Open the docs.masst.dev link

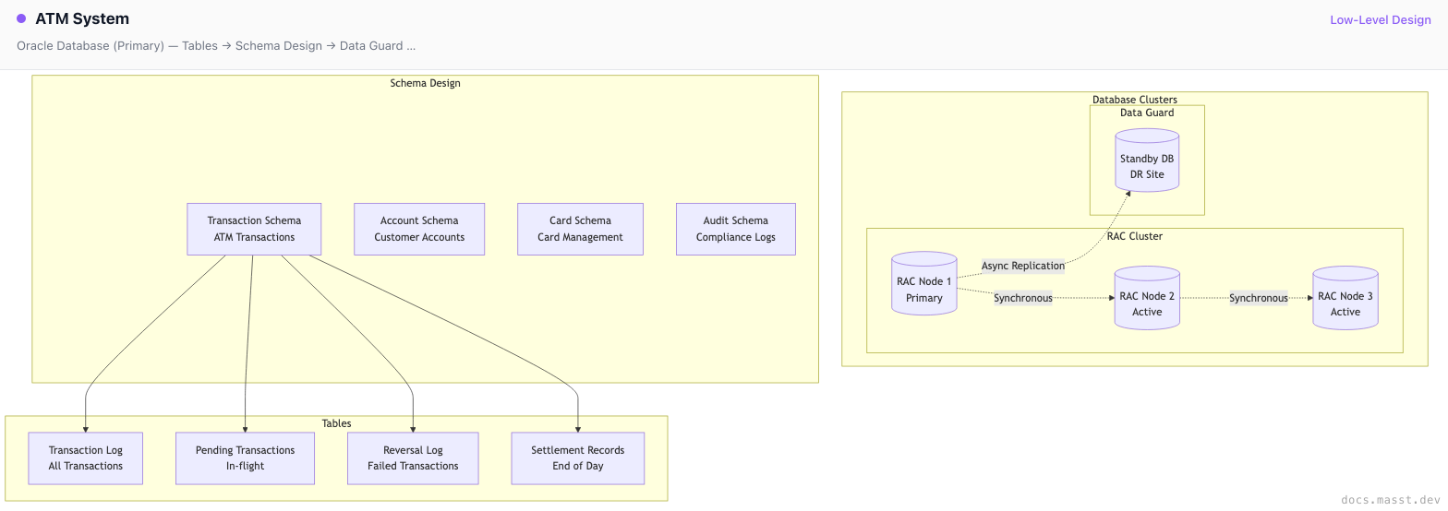(x=1391, y=498)
